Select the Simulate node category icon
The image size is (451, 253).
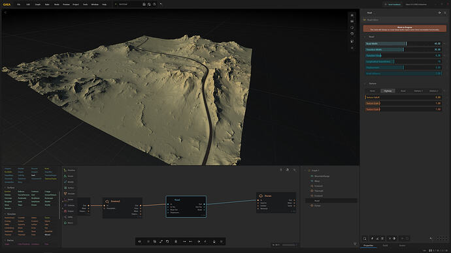[65, 194]
